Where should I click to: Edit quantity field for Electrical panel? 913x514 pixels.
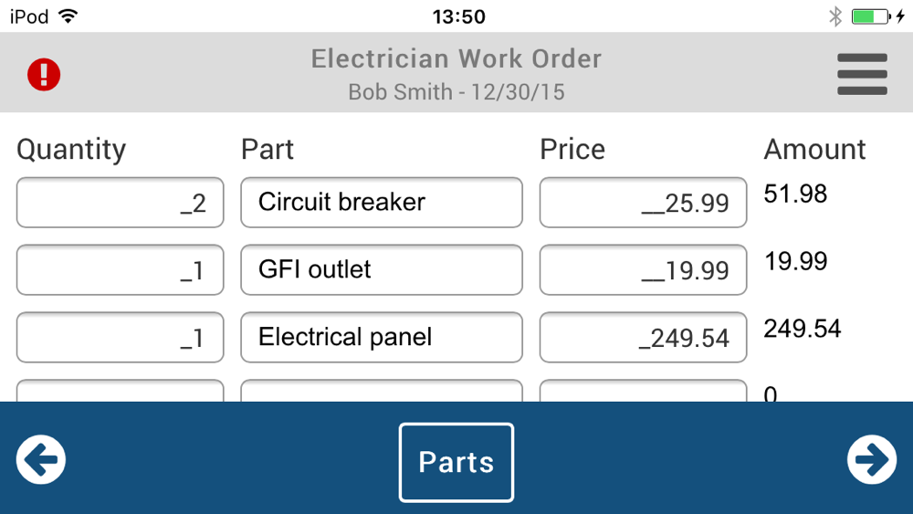pos(120,338)
